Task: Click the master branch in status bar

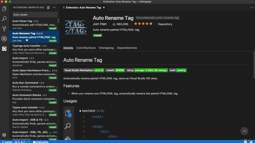Action: [7, 142]
